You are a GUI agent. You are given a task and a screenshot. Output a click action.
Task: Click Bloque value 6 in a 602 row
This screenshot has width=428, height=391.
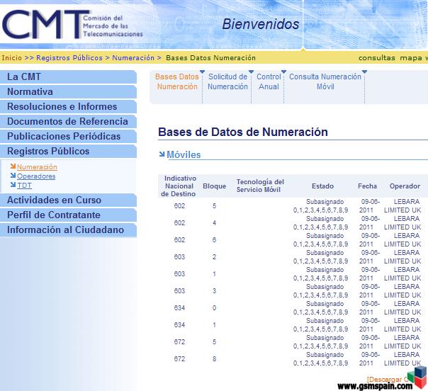click(x=214, y=240)
